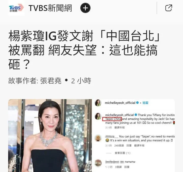Open Michelle Yeoh photo in black dress
Image resolution: width=183 pixels, height=172 pixels.
tap(50, 136)
